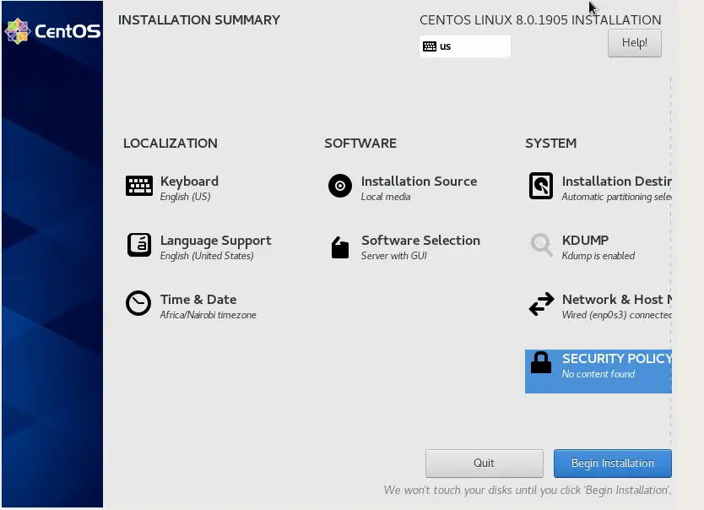Click the CentOS logo in the sidebar
The width and height of the screenshot is (704, 510).
(x=52, y=31)
